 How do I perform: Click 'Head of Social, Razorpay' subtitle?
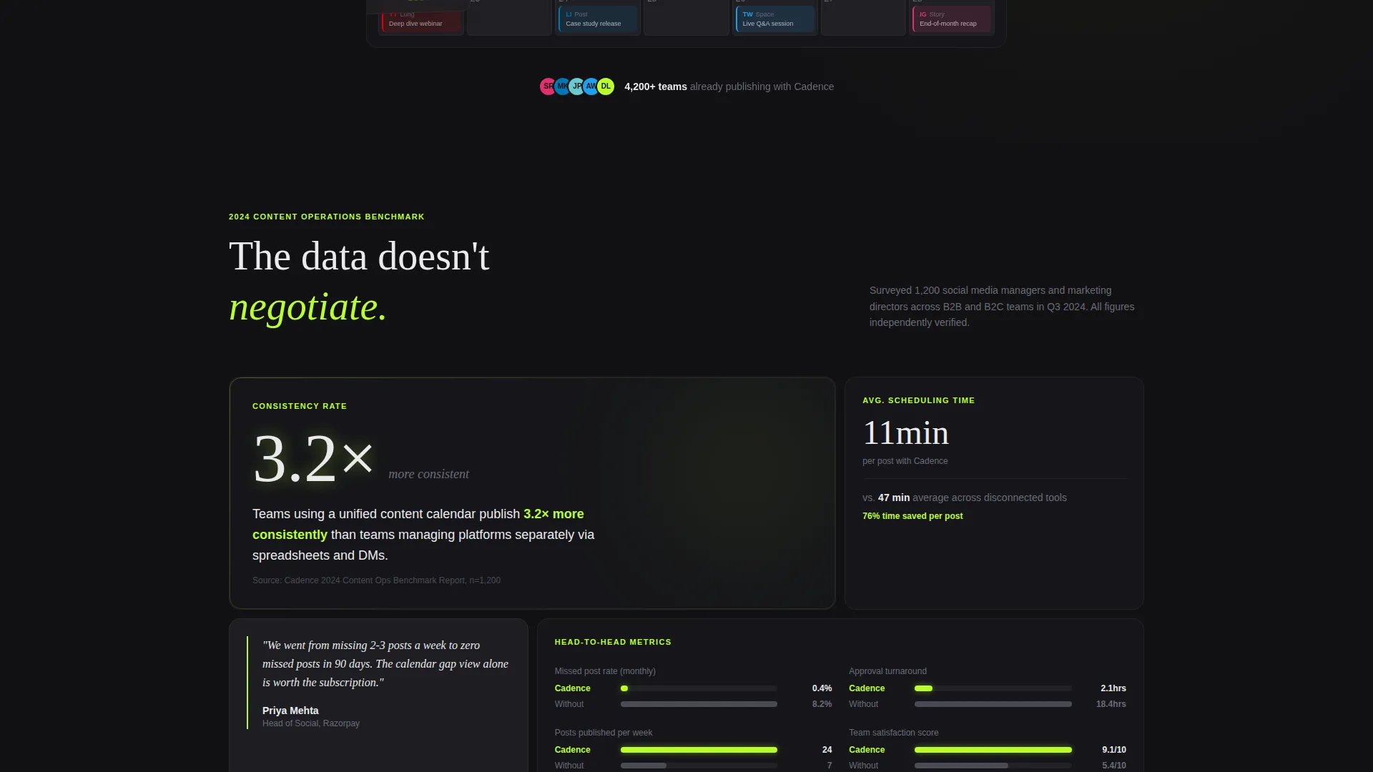coord(311,723)
